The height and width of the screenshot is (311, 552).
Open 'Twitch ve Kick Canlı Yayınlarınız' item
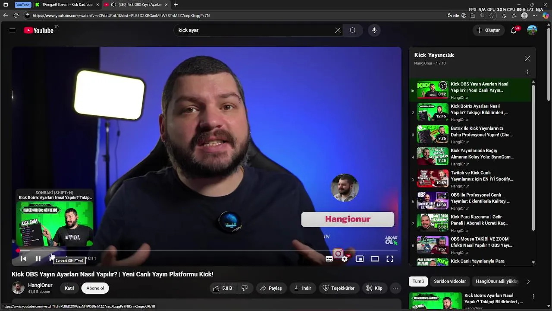pos(470,179)
